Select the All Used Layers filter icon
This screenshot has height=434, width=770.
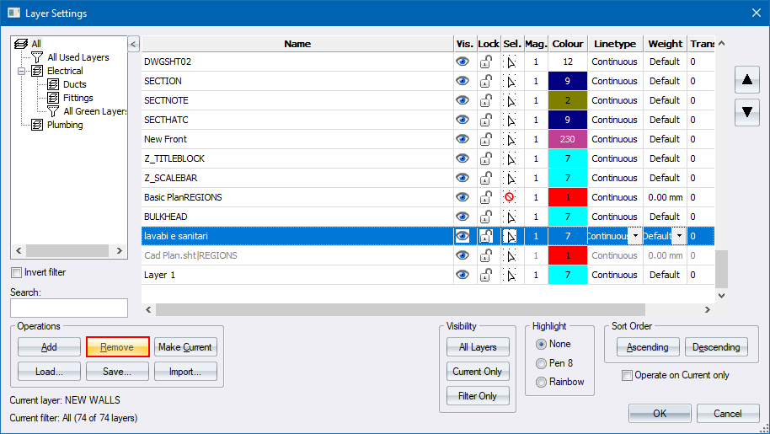37,57
